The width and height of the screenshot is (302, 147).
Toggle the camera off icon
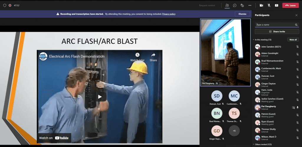261,5
